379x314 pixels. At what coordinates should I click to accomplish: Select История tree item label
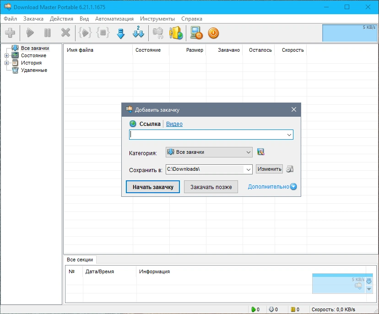pos(31,63)
